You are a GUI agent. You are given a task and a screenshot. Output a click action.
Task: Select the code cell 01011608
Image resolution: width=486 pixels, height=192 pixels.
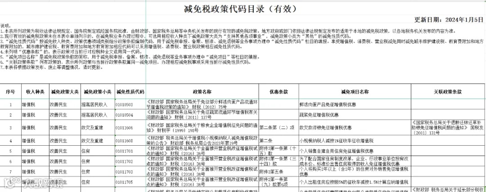click(130, 141)
